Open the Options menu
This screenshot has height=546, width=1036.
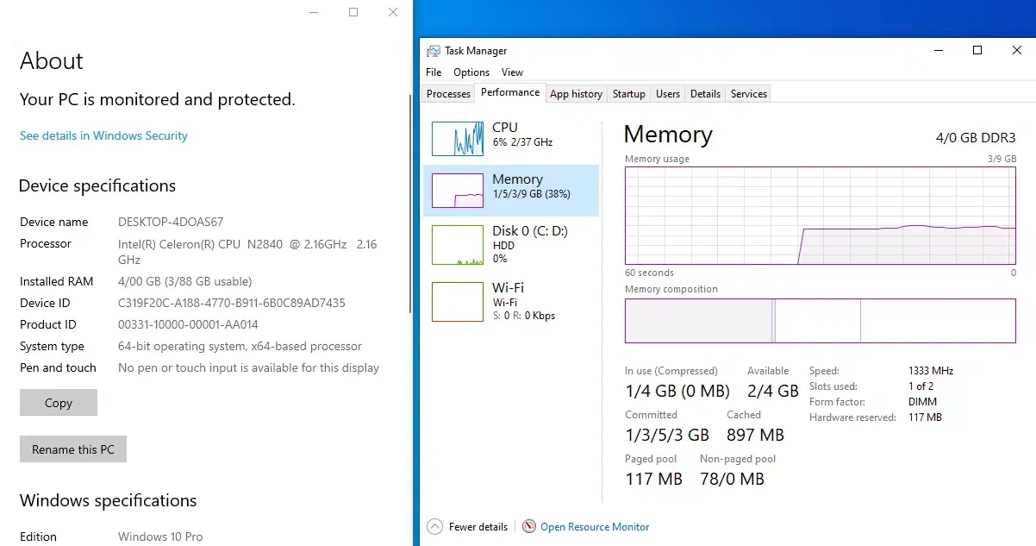click(x=471, y=72)
